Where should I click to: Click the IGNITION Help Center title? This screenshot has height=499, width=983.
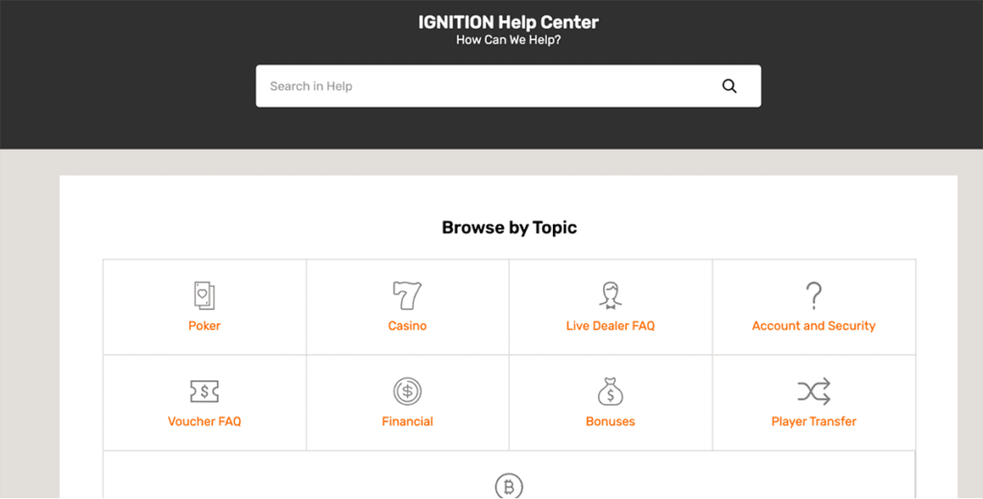click(x=509, y=23)
